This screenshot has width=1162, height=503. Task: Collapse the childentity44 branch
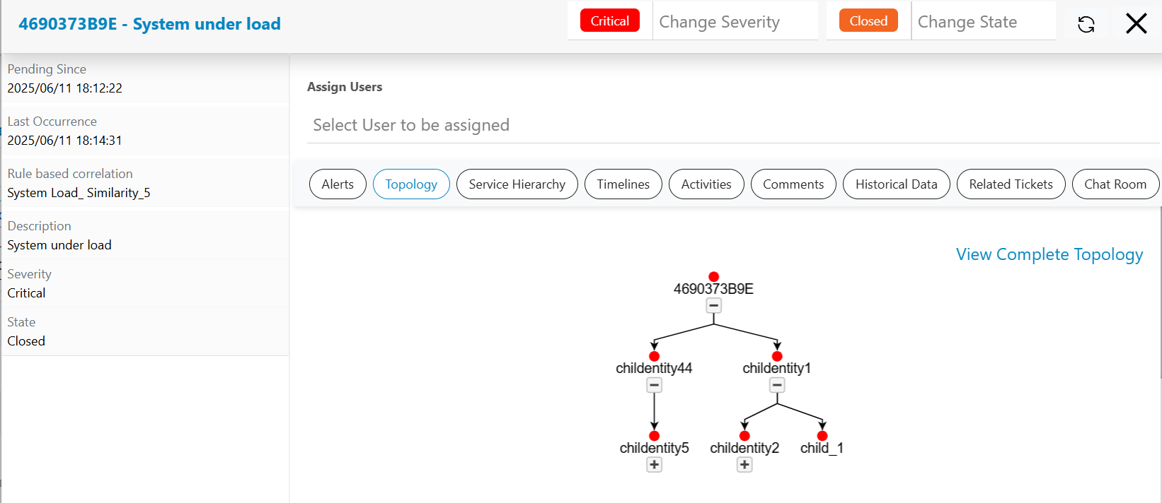654,386
